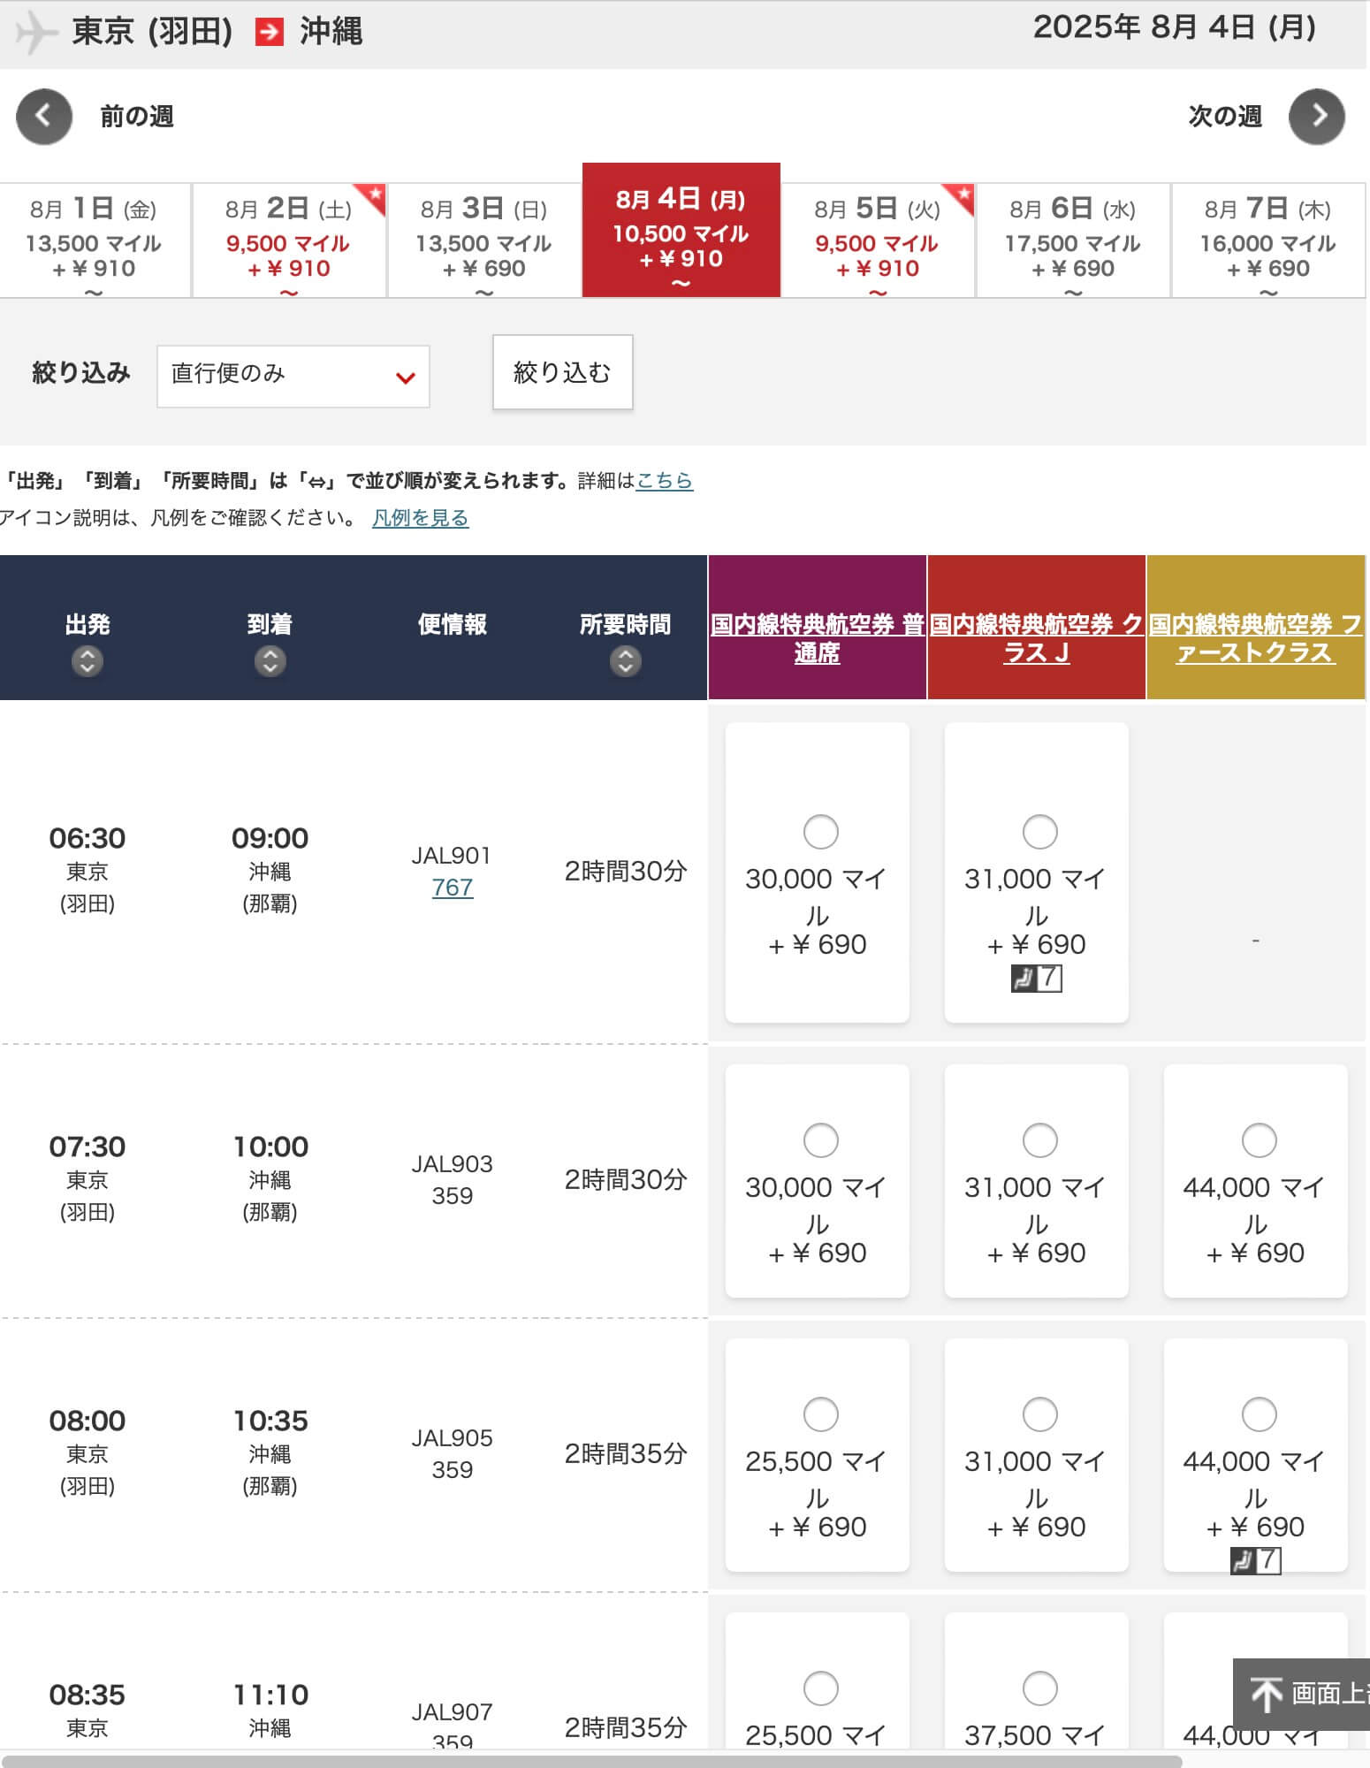Open the 直行便のみ filter dropdown
The image size is (1370, 1768).
[x=293, y=376]
